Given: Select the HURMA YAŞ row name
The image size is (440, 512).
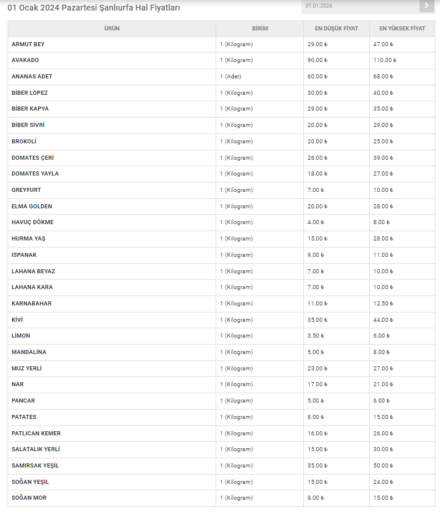Looking at the screenshot, I should 28,239.
